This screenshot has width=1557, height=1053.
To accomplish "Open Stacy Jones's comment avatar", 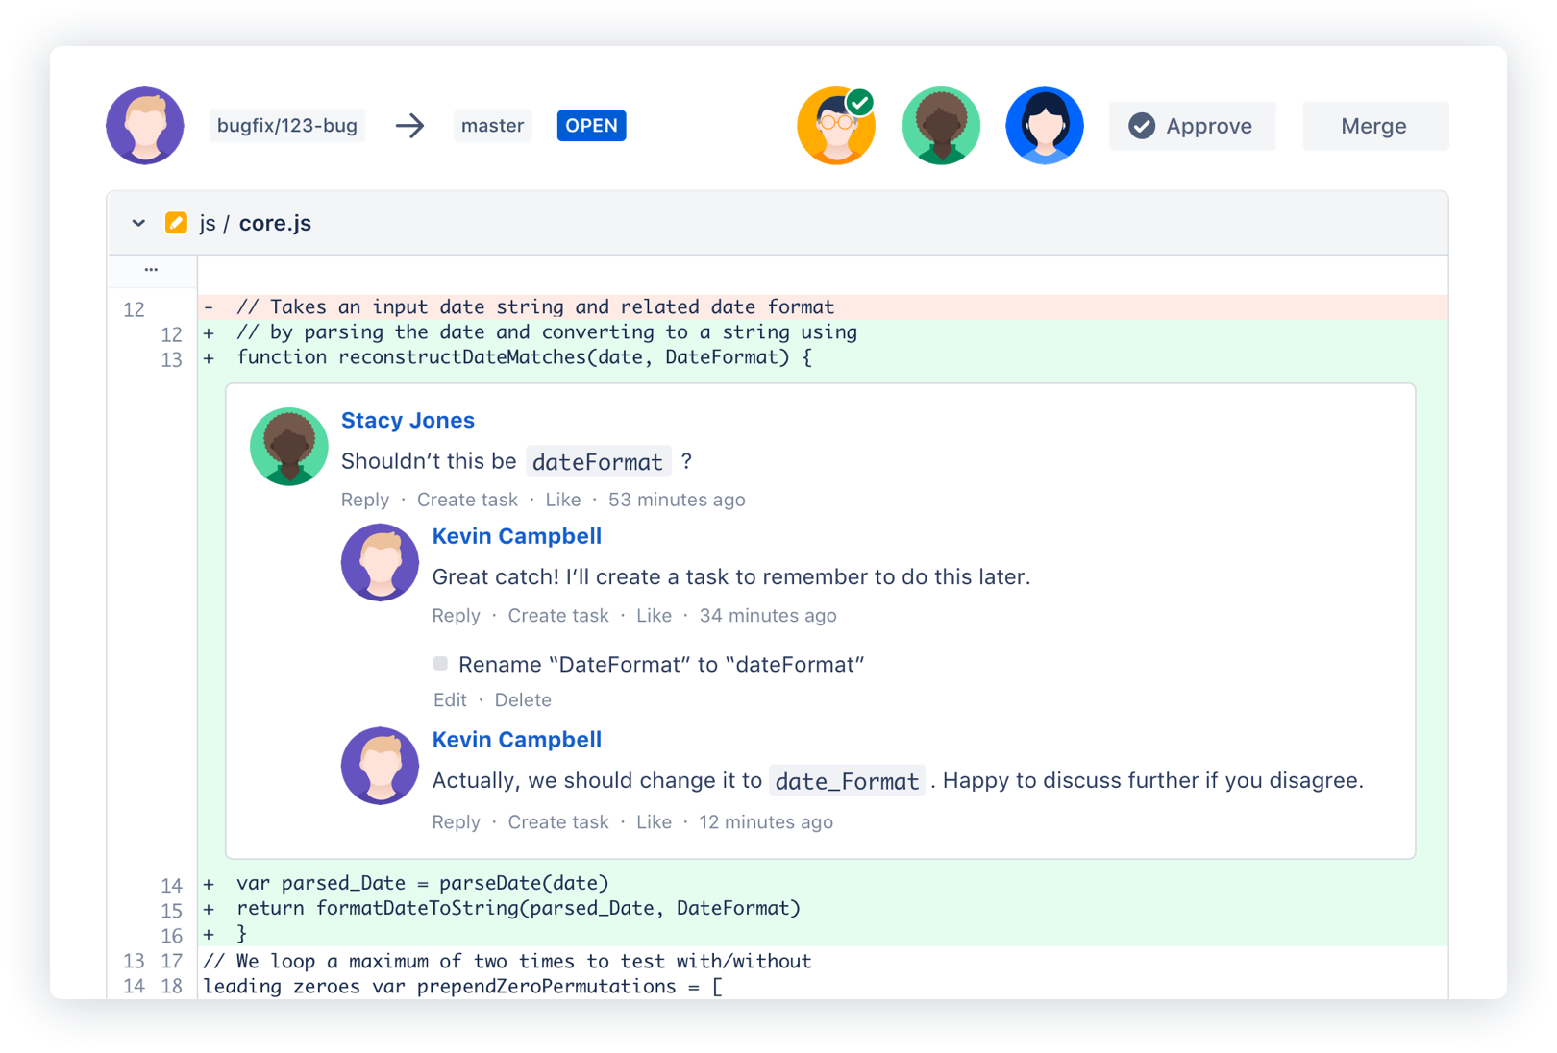I will point(288,446).
